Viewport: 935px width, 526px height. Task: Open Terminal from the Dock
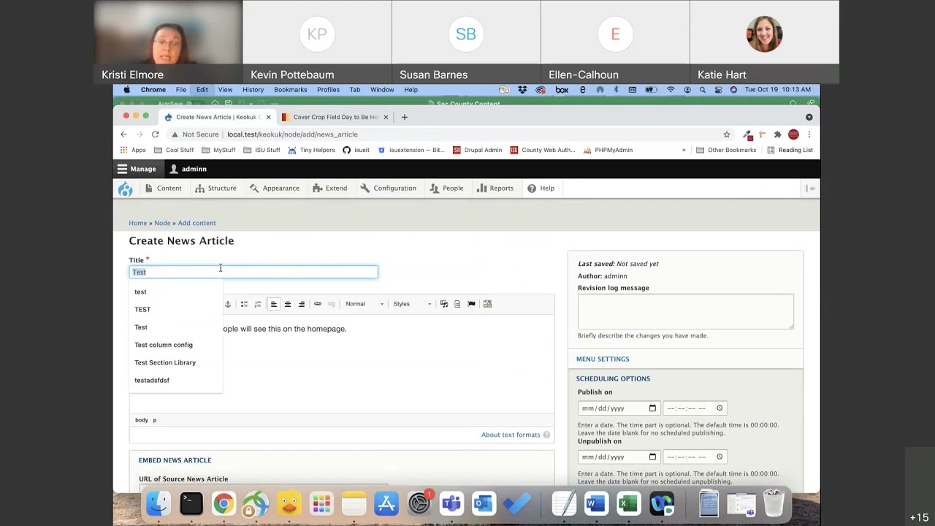pyautogui.click(x=191, y=503)
